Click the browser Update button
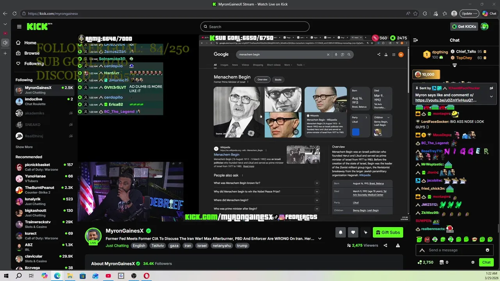Screen dimensions: 500x281 469,13
